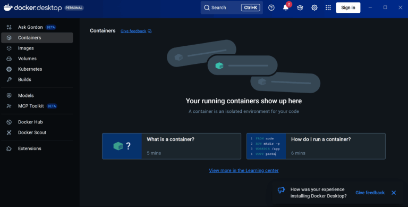Open Builds section

[x=37, y=79]
